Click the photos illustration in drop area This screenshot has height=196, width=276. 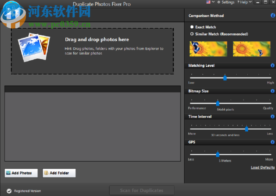click(34, 47)
